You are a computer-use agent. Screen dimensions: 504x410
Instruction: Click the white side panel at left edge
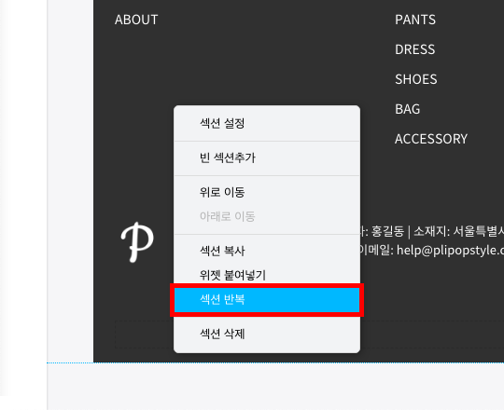[23, 198]
